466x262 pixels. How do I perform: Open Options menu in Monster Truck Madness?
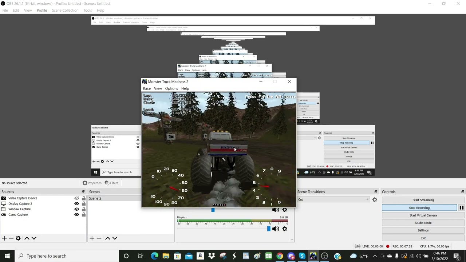click(171, 88)
